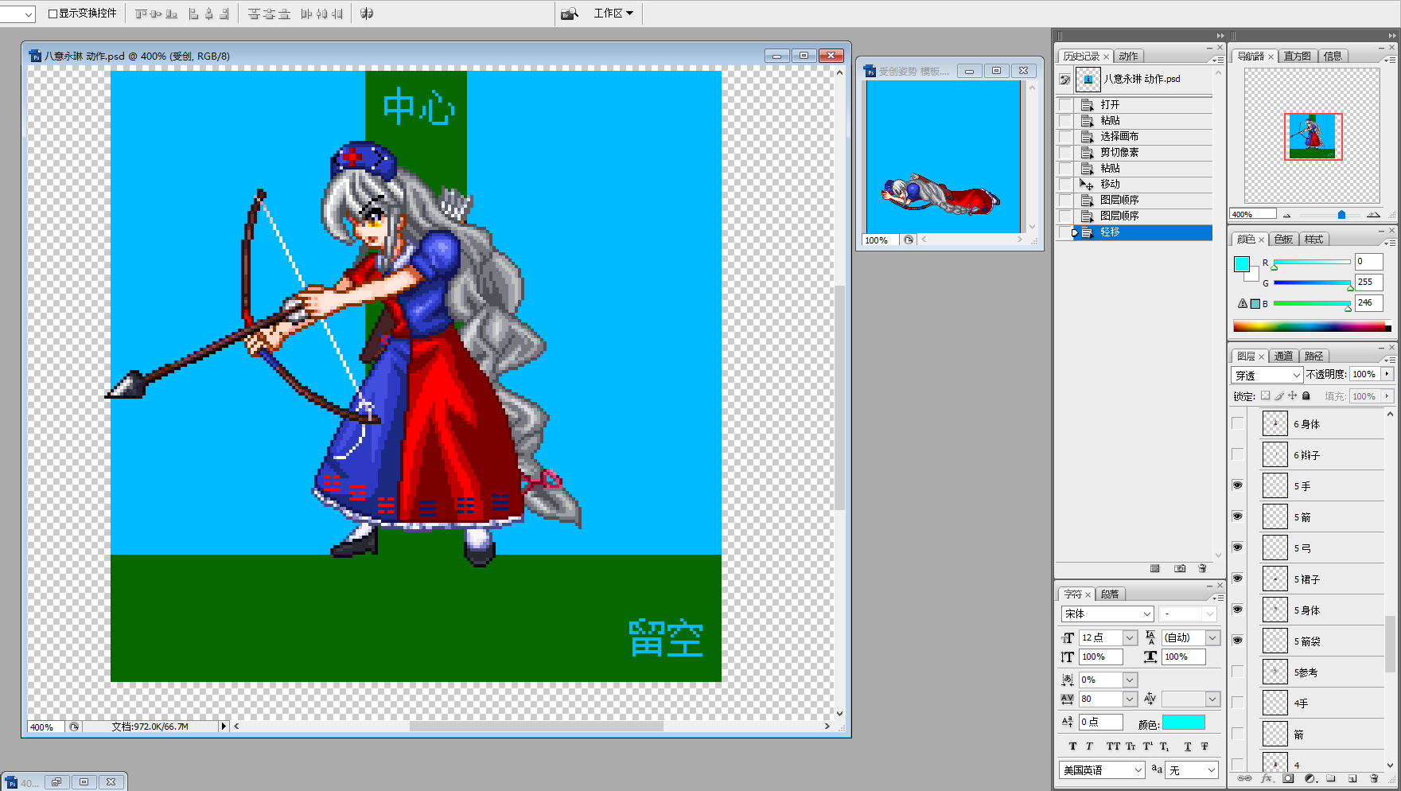Screen dimensions: 1401x791
Task: Click the distribute top edges icon
Action: (254, 14)
